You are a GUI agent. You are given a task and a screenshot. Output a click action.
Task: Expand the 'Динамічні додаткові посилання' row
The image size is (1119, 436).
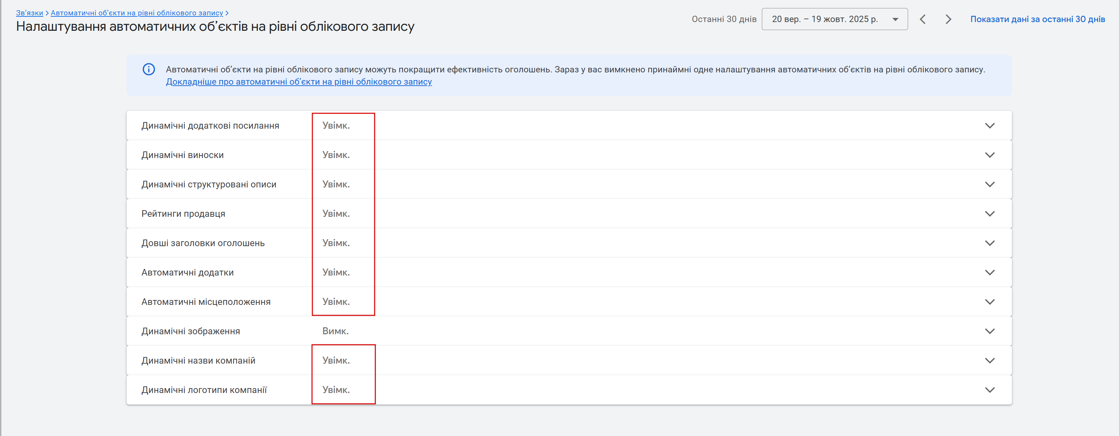pyautogui.click(x=989, y=126)
